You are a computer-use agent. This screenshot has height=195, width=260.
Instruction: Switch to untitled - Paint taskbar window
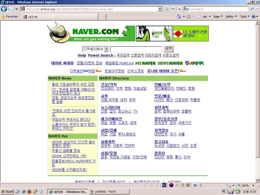(109, 192)
